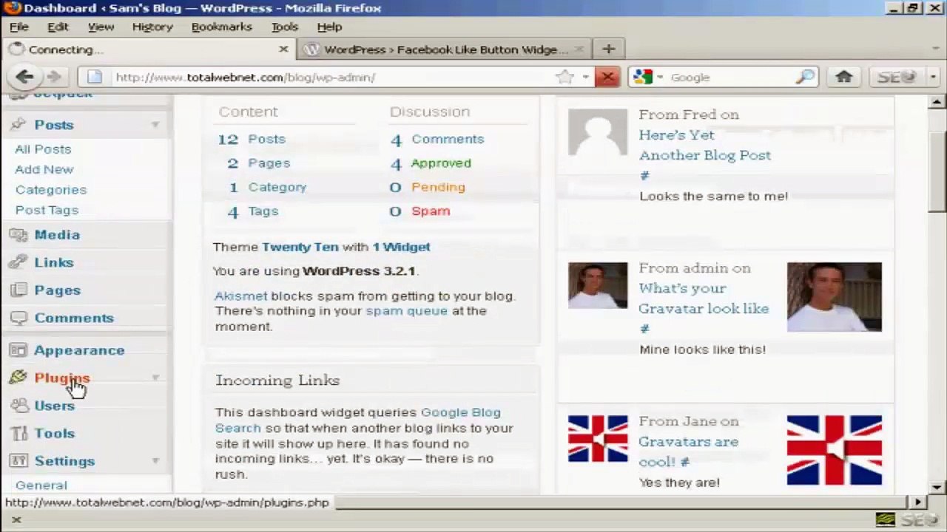Open General settings link
Screen dimensions: 947x532
click(41, 485)
